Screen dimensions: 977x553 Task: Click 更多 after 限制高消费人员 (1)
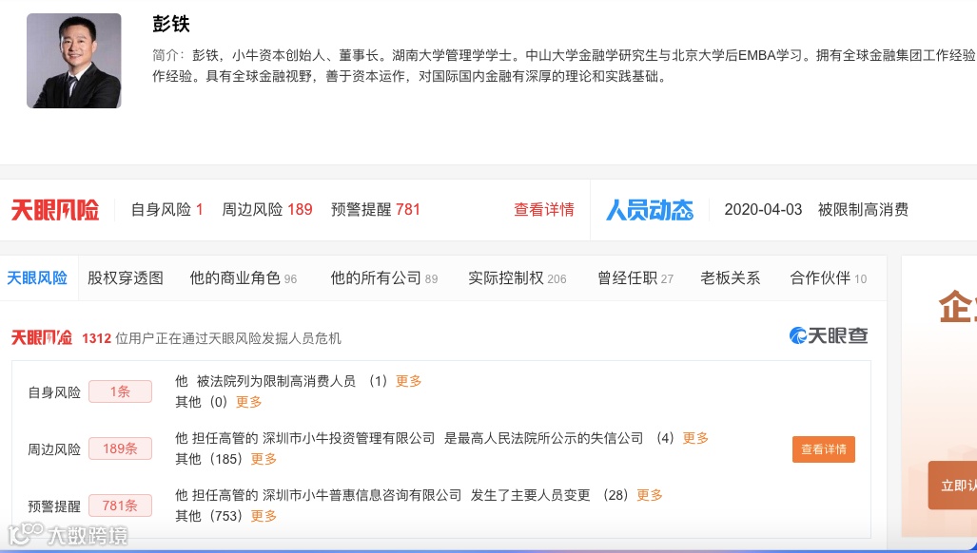[x=409, y=381]
